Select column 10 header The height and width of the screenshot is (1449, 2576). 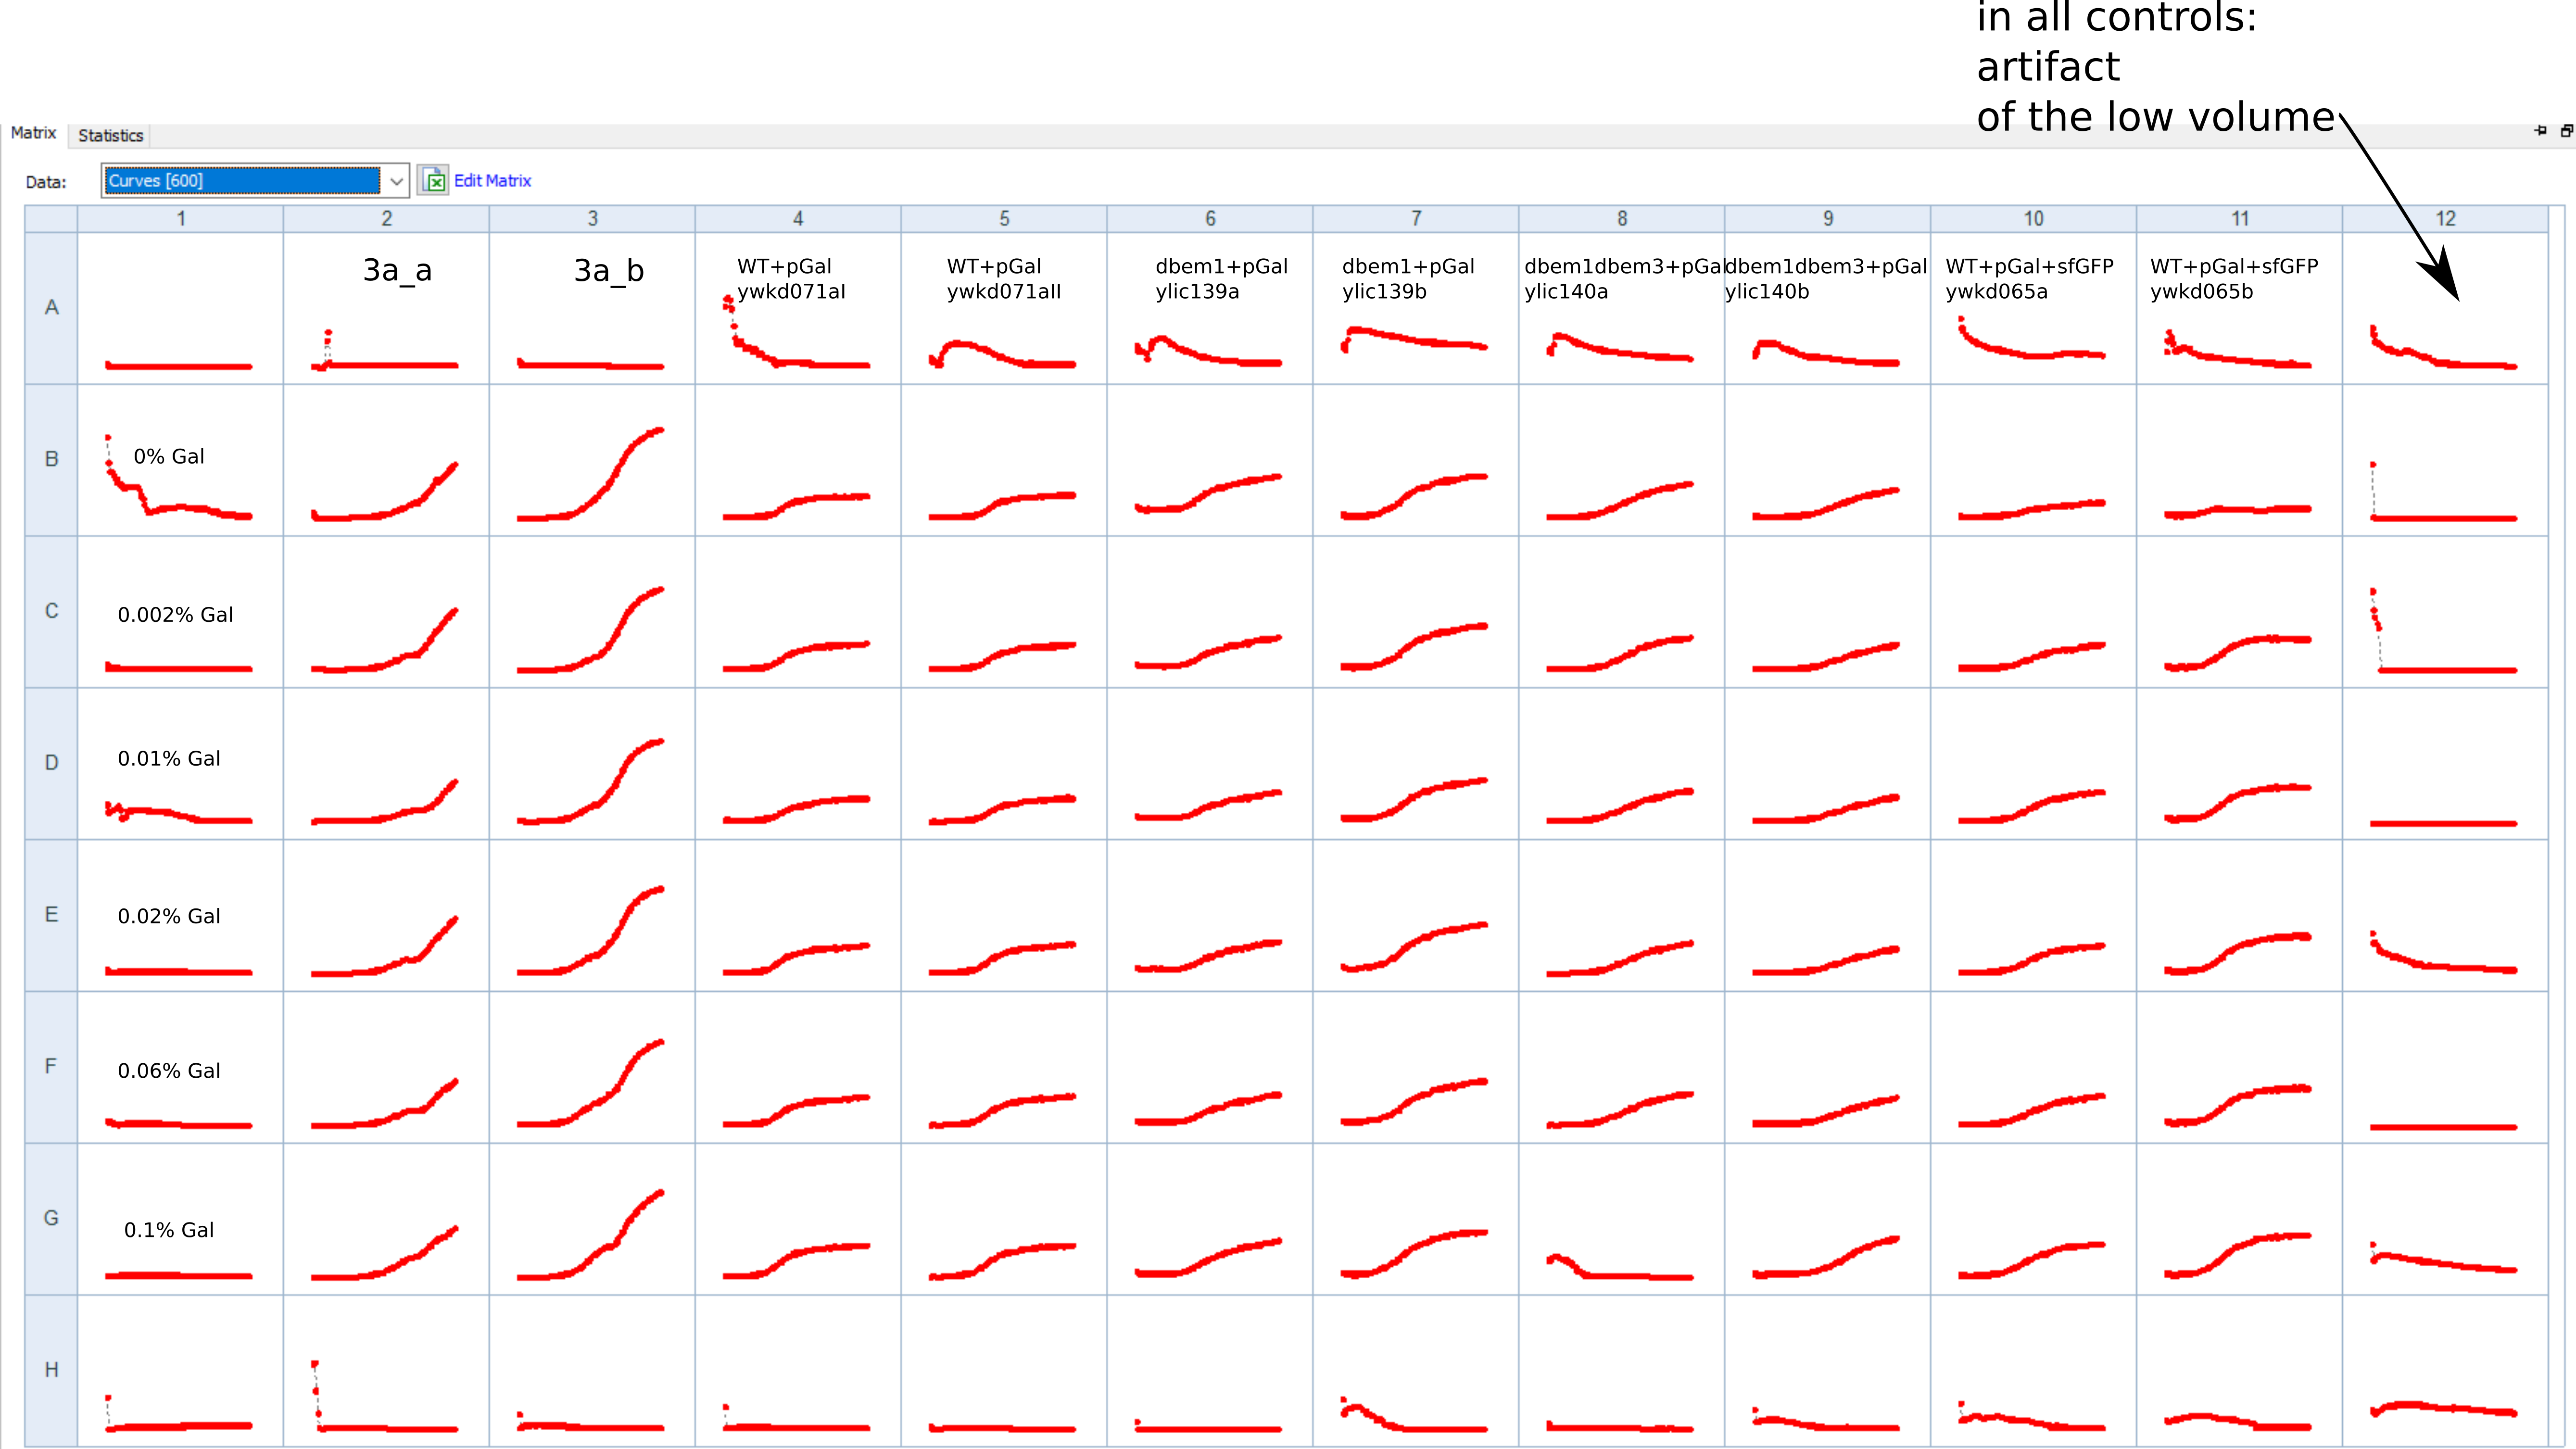tap(2034, 218)
